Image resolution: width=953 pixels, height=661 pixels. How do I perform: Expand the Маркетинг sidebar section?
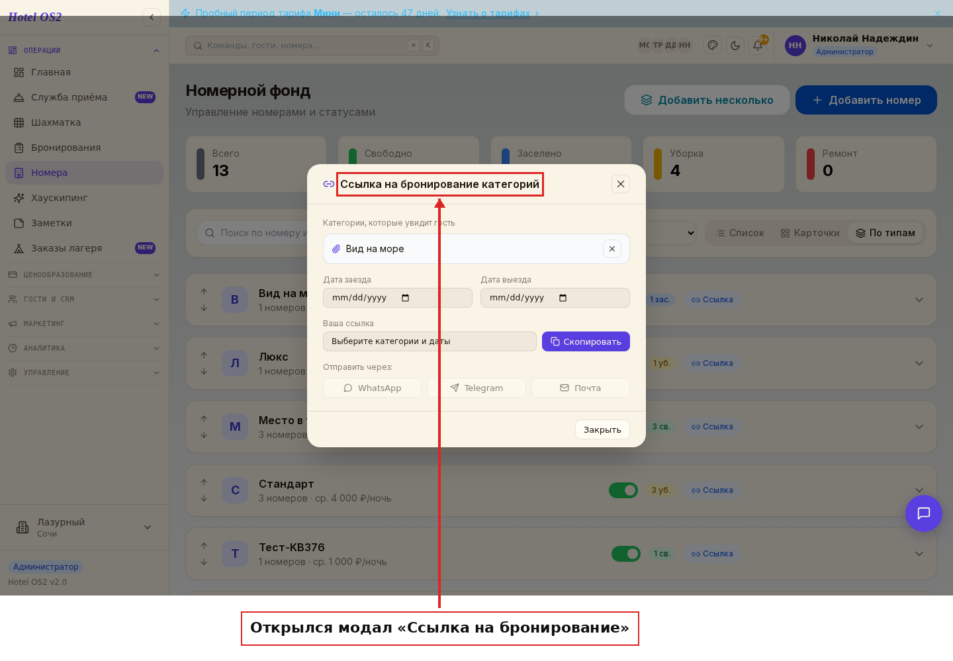click(x=84, y=324)
